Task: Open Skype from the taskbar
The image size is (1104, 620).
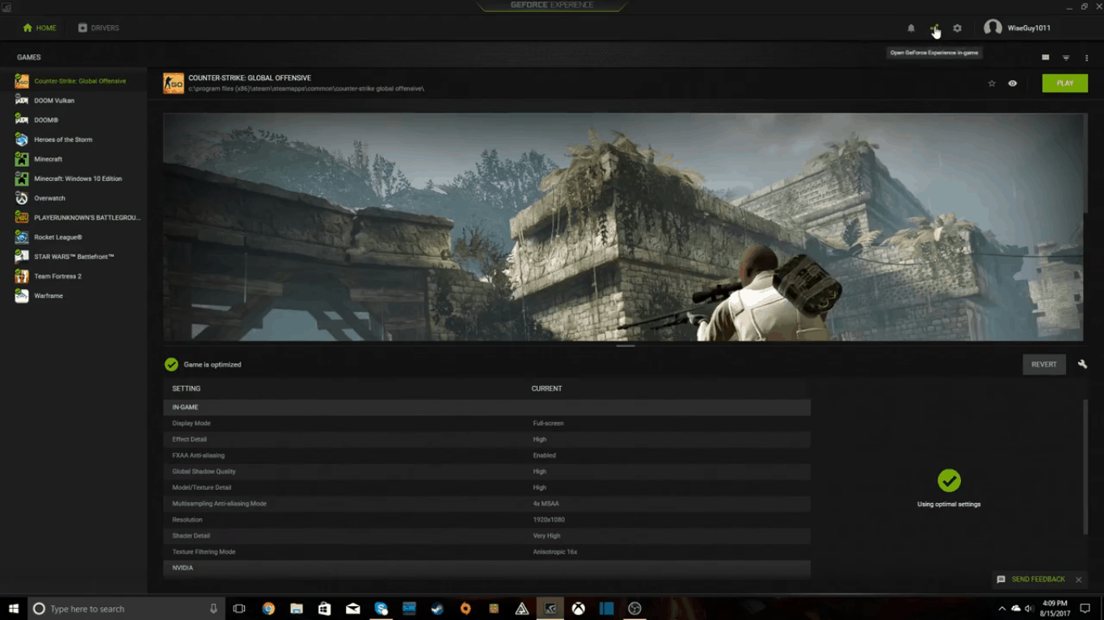Action: click(381, 609)
